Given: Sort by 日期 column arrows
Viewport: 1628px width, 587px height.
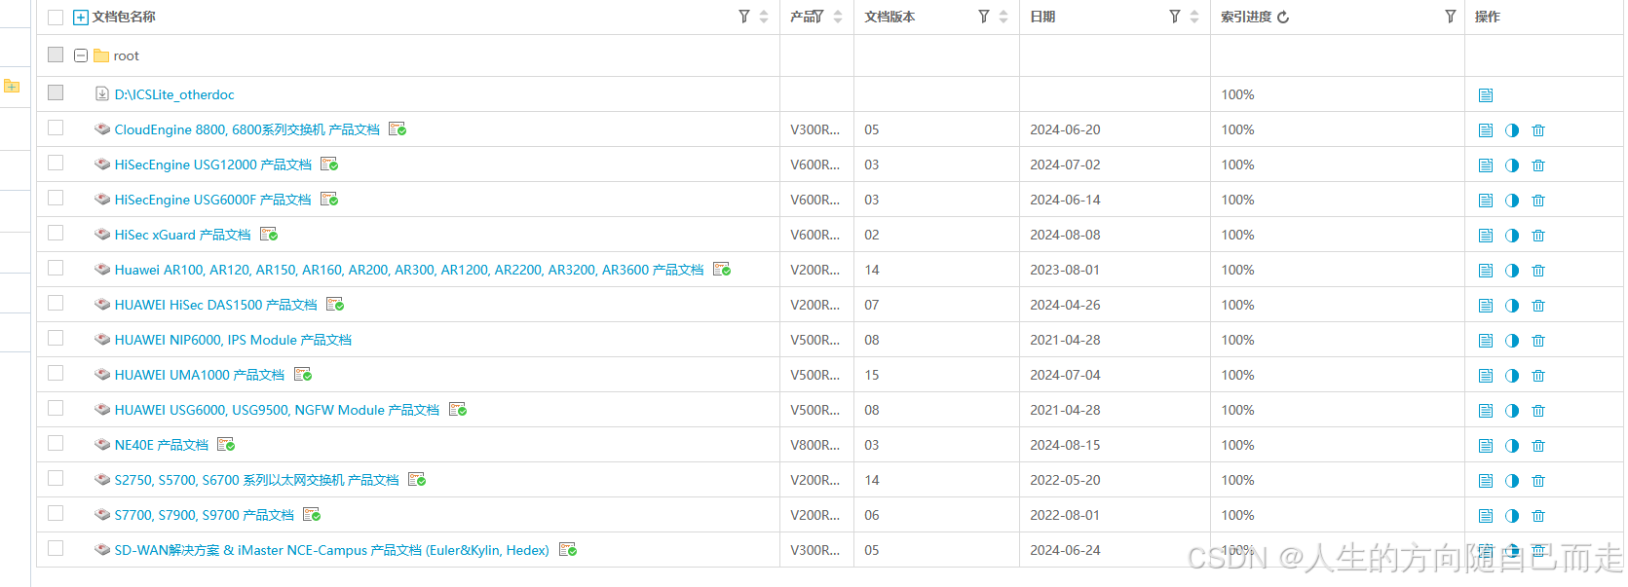Looking at the screenshot, I should point(1194,17).
